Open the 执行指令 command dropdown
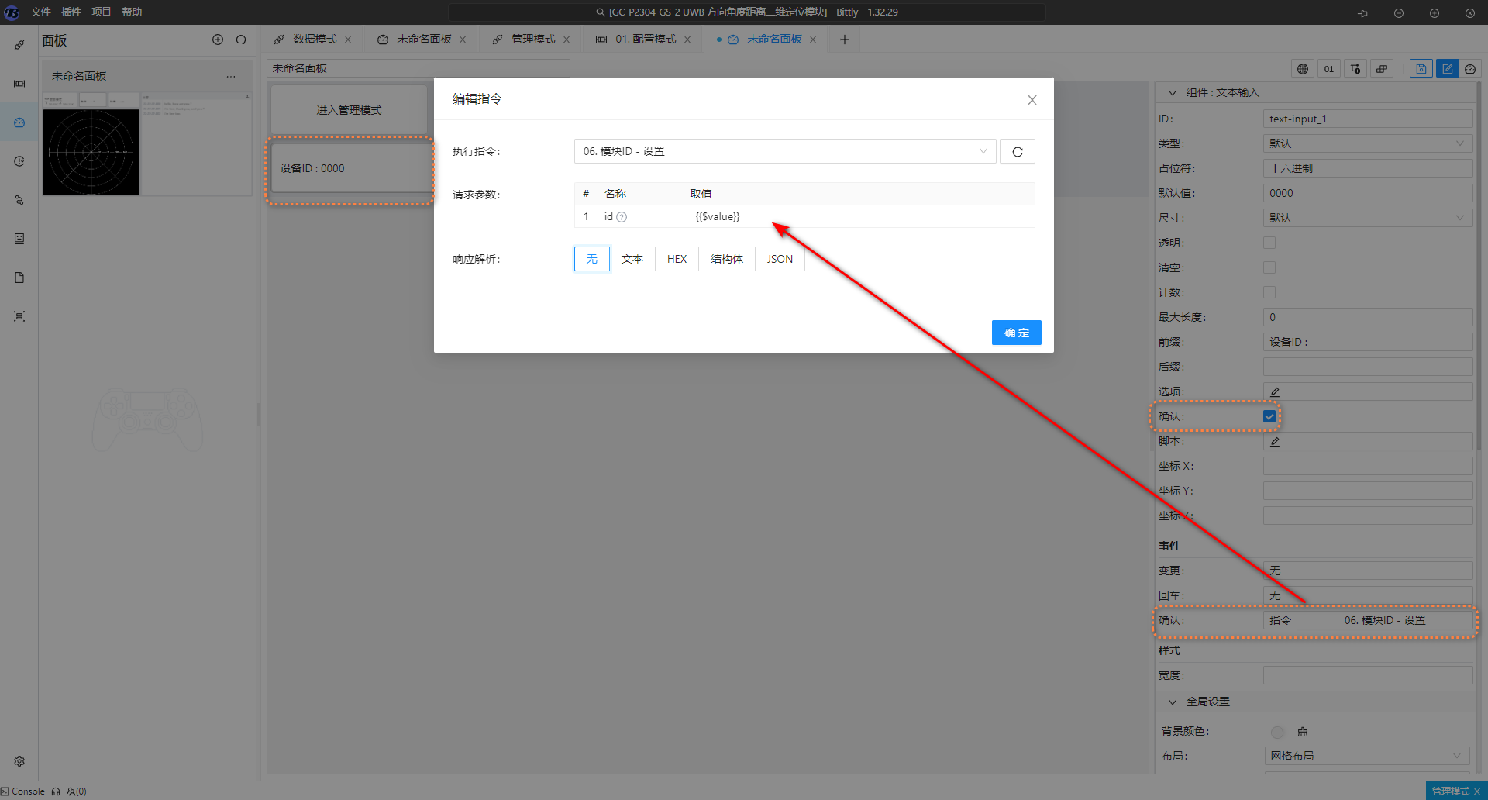Viewport: 1488px width, 800px height. click(784, 152)
